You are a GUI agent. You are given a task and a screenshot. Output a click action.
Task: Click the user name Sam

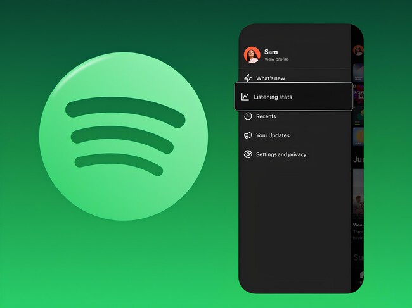(271, 51)
